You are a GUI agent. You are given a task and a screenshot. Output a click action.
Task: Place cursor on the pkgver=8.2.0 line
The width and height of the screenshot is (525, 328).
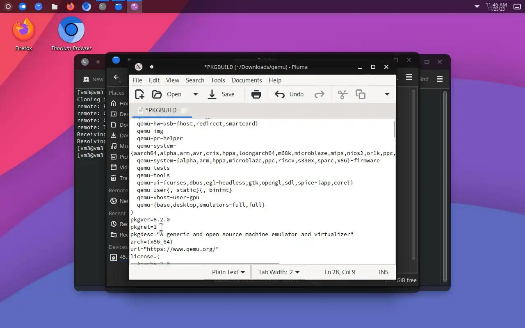pos(150,219)
